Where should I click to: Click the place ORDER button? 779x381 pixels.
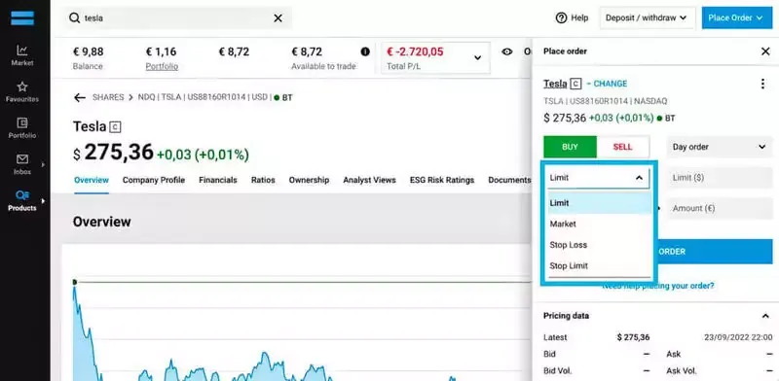coord(715,252)
